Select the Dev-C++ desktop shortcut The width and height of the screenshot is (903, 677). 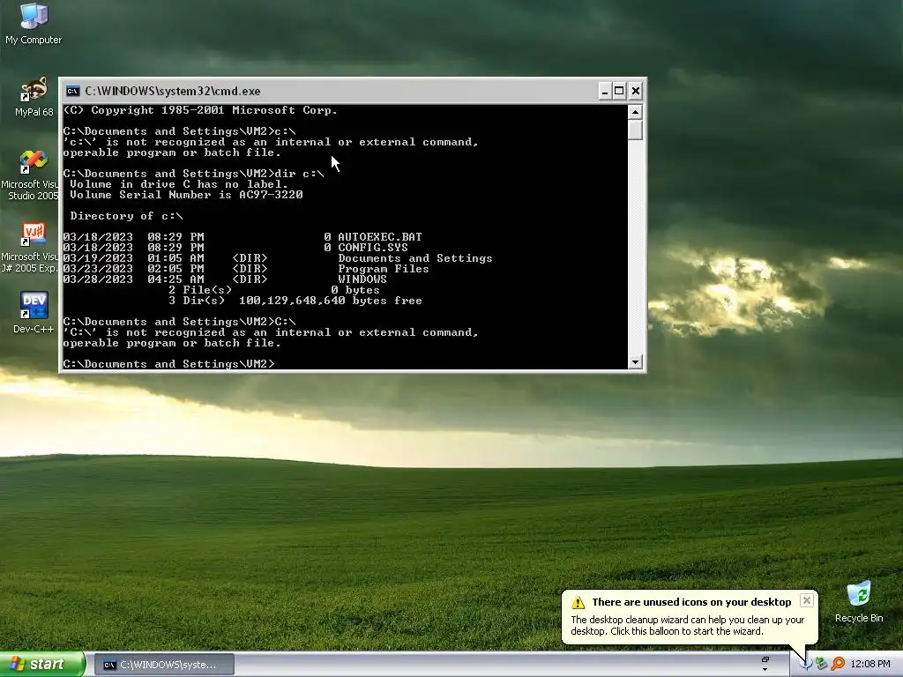34,313
